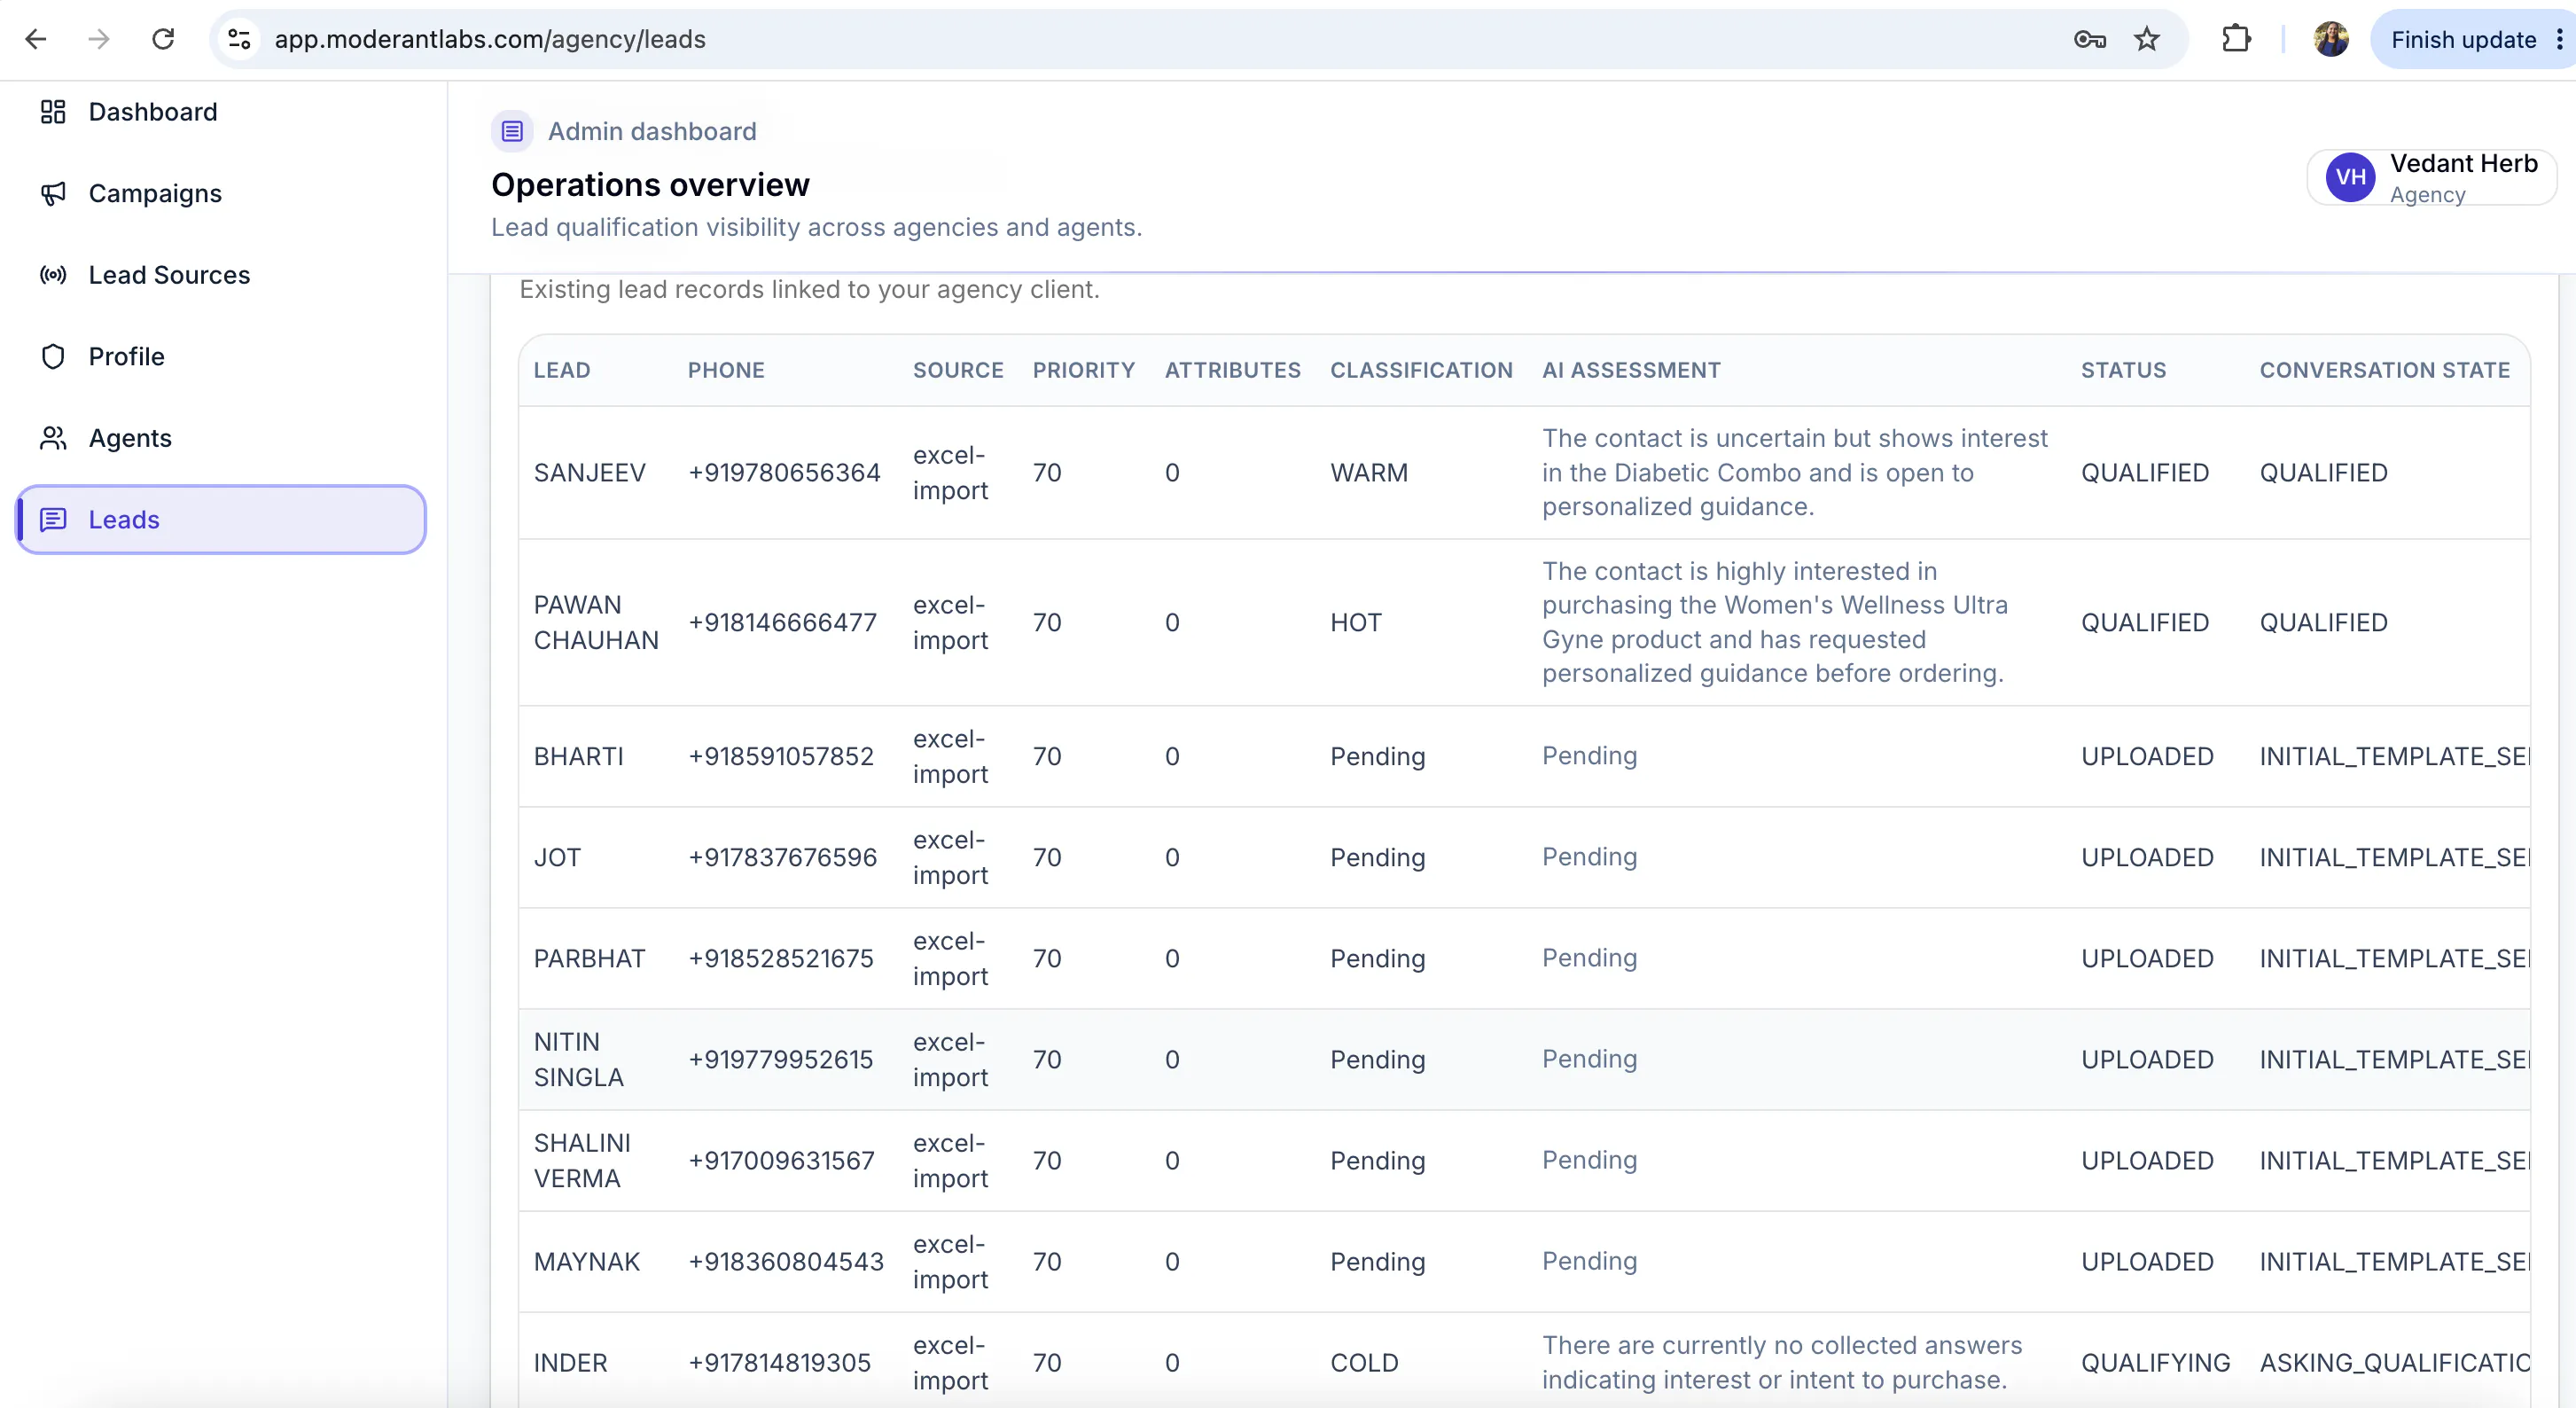2576x1408 pixels.
Task: Open the Dashboard menu item
Action: pos(222,111)
